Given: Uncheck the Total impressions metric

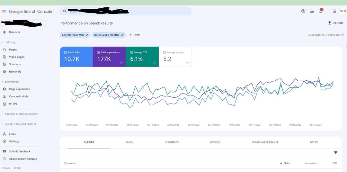Looking at the screenshot, I should click(98, 52).
